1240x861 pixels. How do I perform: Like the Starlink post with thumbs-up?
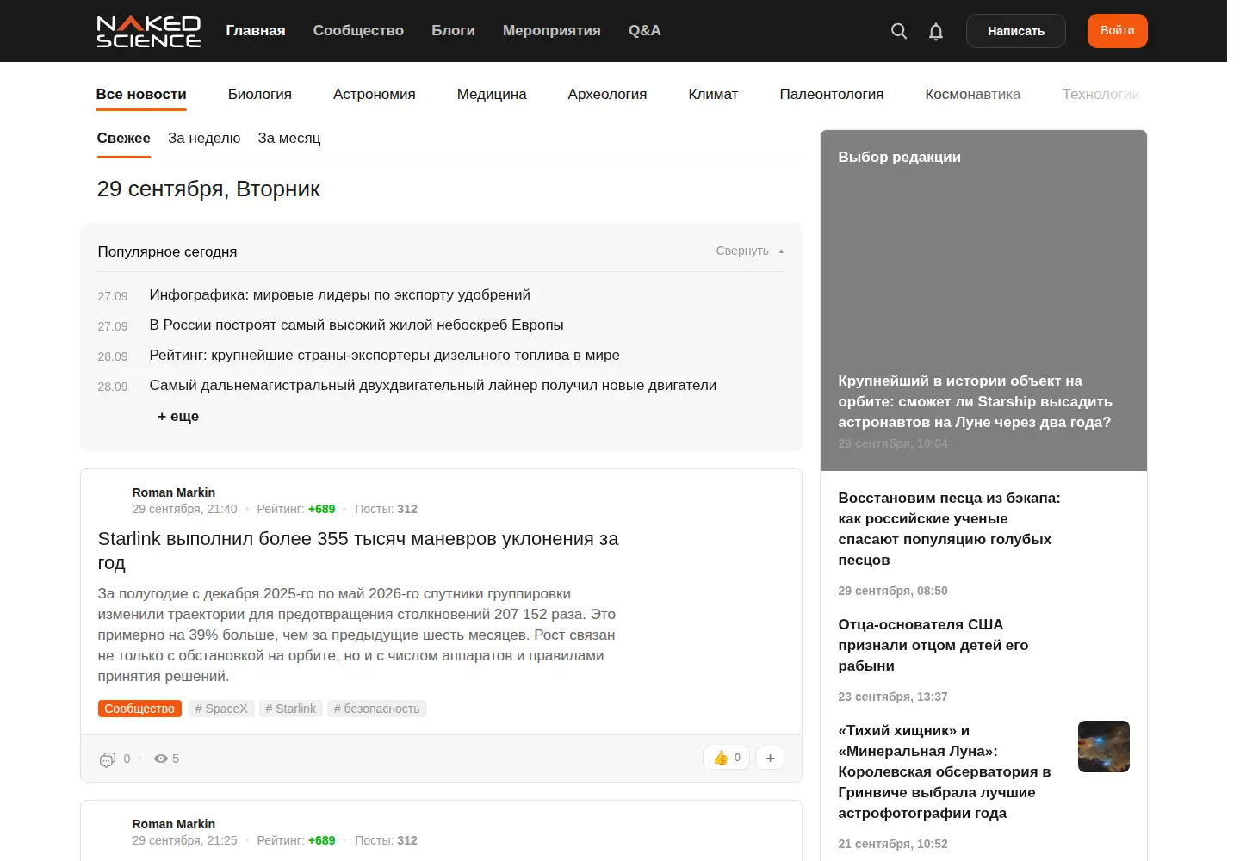click(727, 758)
